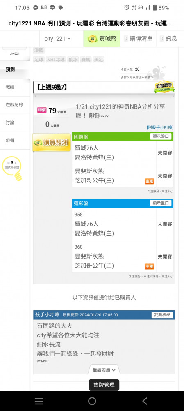Screen dimensions: 184x411
Task: Open the city1221 account dropdown
Action: (x=57, y=39)
